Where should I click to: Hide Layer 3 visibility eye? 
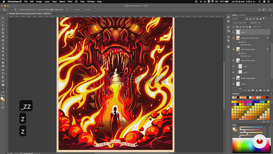point(234,72)
